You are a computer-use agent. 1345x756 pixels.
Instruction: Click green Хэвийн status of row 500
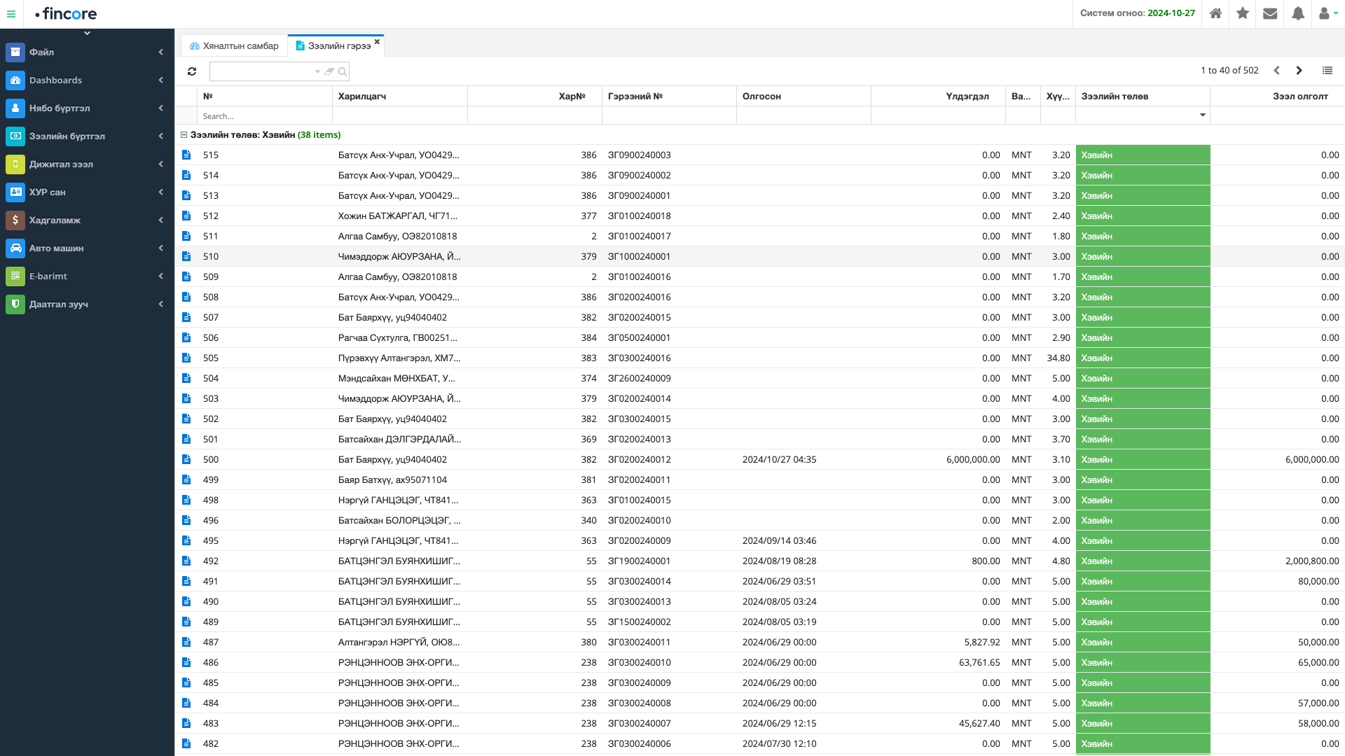[1143, 459]
